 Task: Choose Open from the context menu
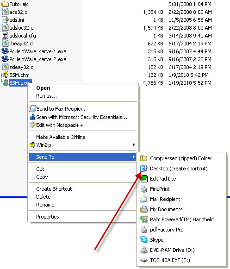click(x=43, y=88)
